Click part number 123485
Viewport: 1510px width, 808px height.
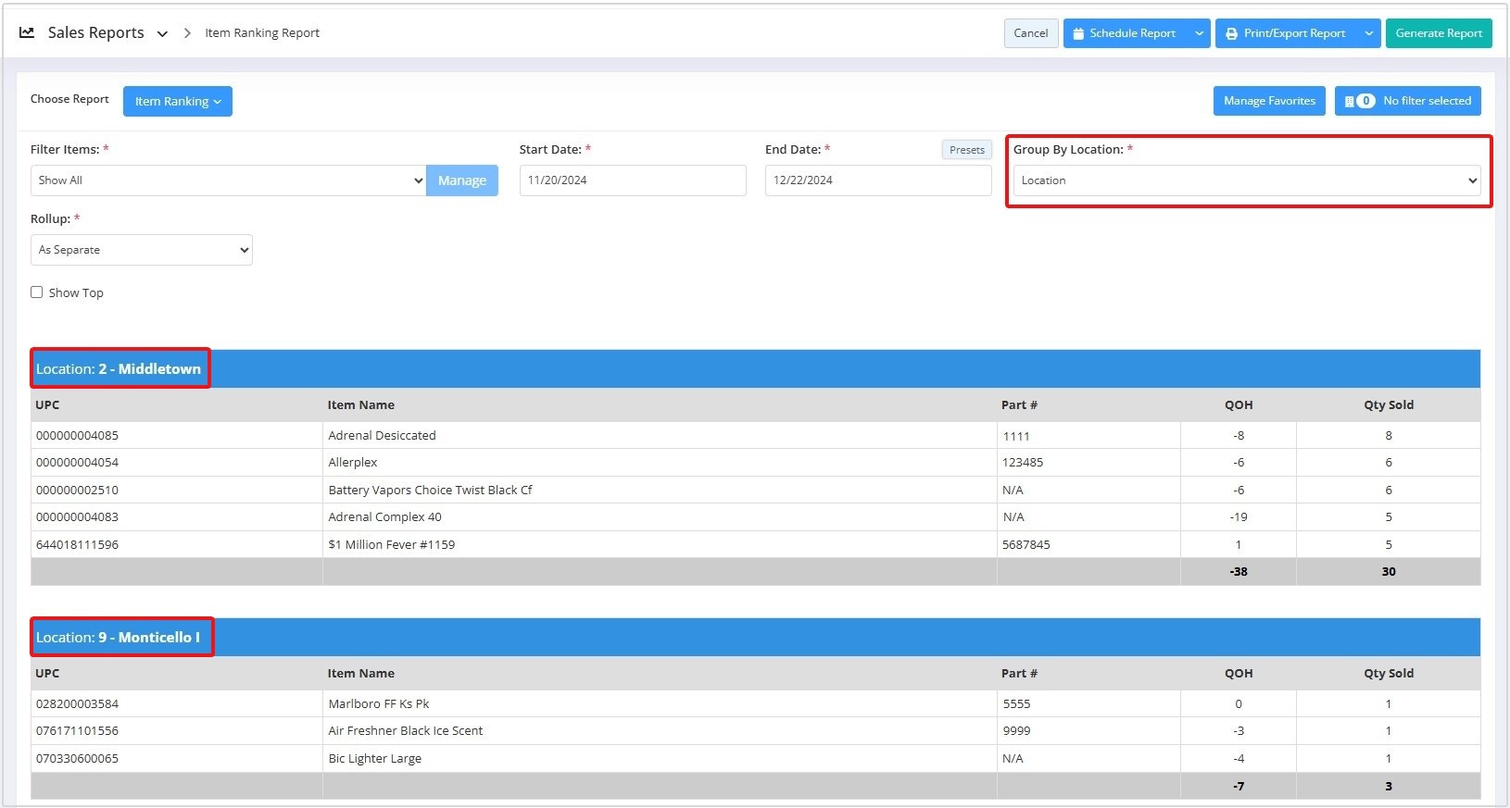click(x=1023, y=462)
